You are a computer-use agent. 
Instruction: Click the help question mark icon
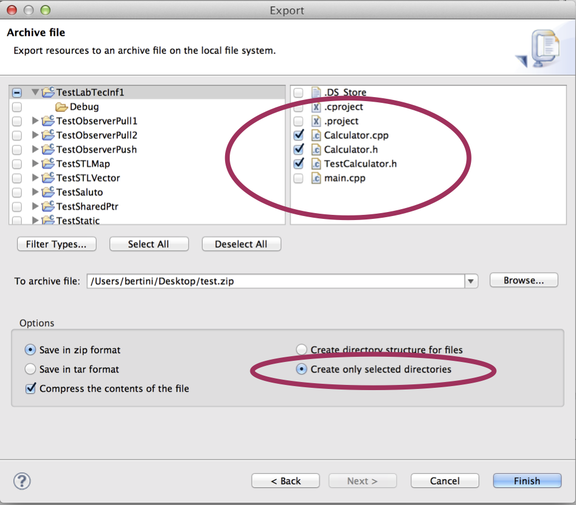22,481
